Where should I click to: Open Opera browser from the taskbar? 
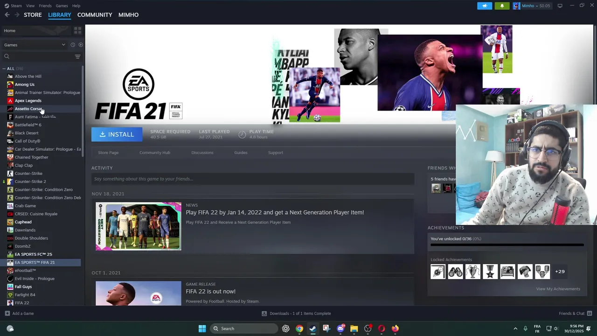(x=382, y=329)
